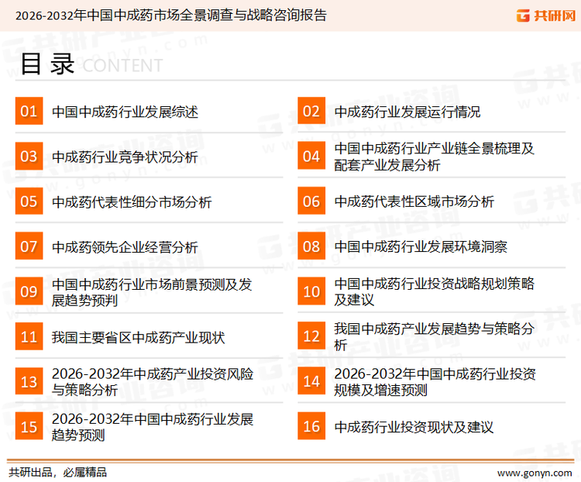Click the orange 07 number box

29,246
